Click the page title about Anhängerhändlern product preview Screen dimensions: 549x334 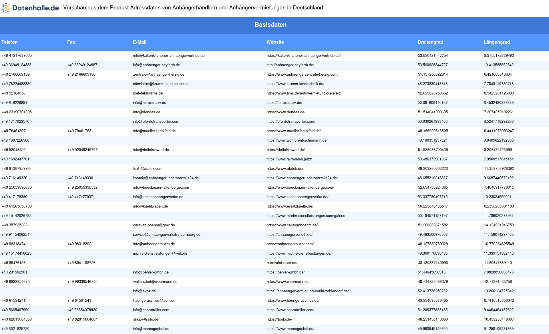point(193,8)
